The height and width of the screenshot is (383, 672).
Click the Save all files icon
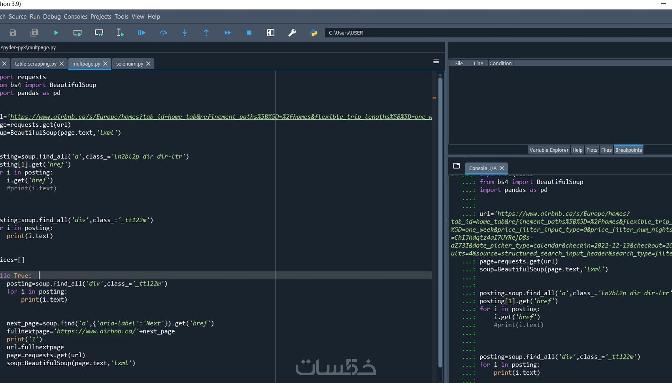(34, 33)
